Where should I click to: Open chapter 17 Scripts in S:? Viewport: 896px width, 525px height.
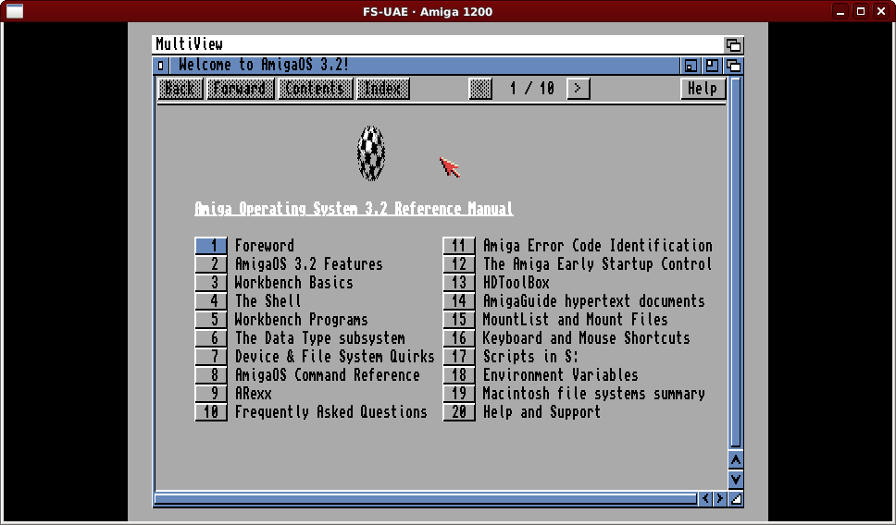click(459, 357)
